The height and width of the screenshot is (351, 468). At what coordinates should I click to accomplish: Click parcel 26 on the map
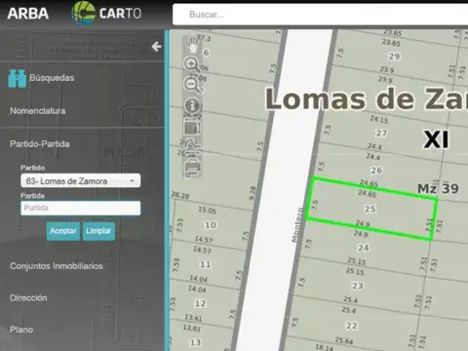(x=376, y=171)
